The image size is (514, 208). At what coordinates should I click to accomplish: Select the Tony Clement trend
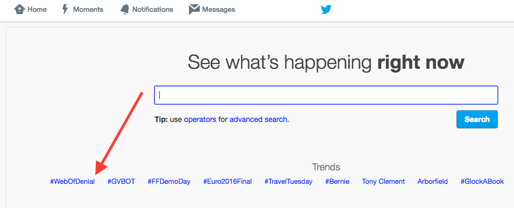point(383,182)
